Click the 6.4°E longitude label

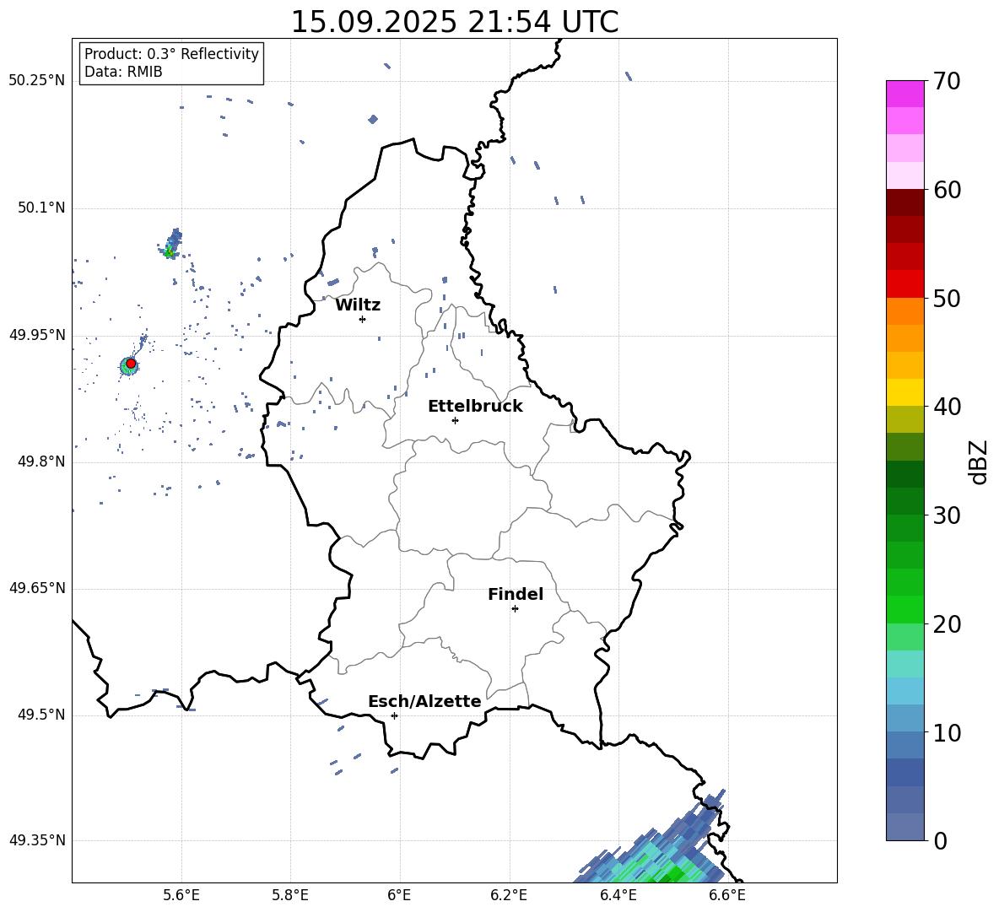tap(618, 895)
